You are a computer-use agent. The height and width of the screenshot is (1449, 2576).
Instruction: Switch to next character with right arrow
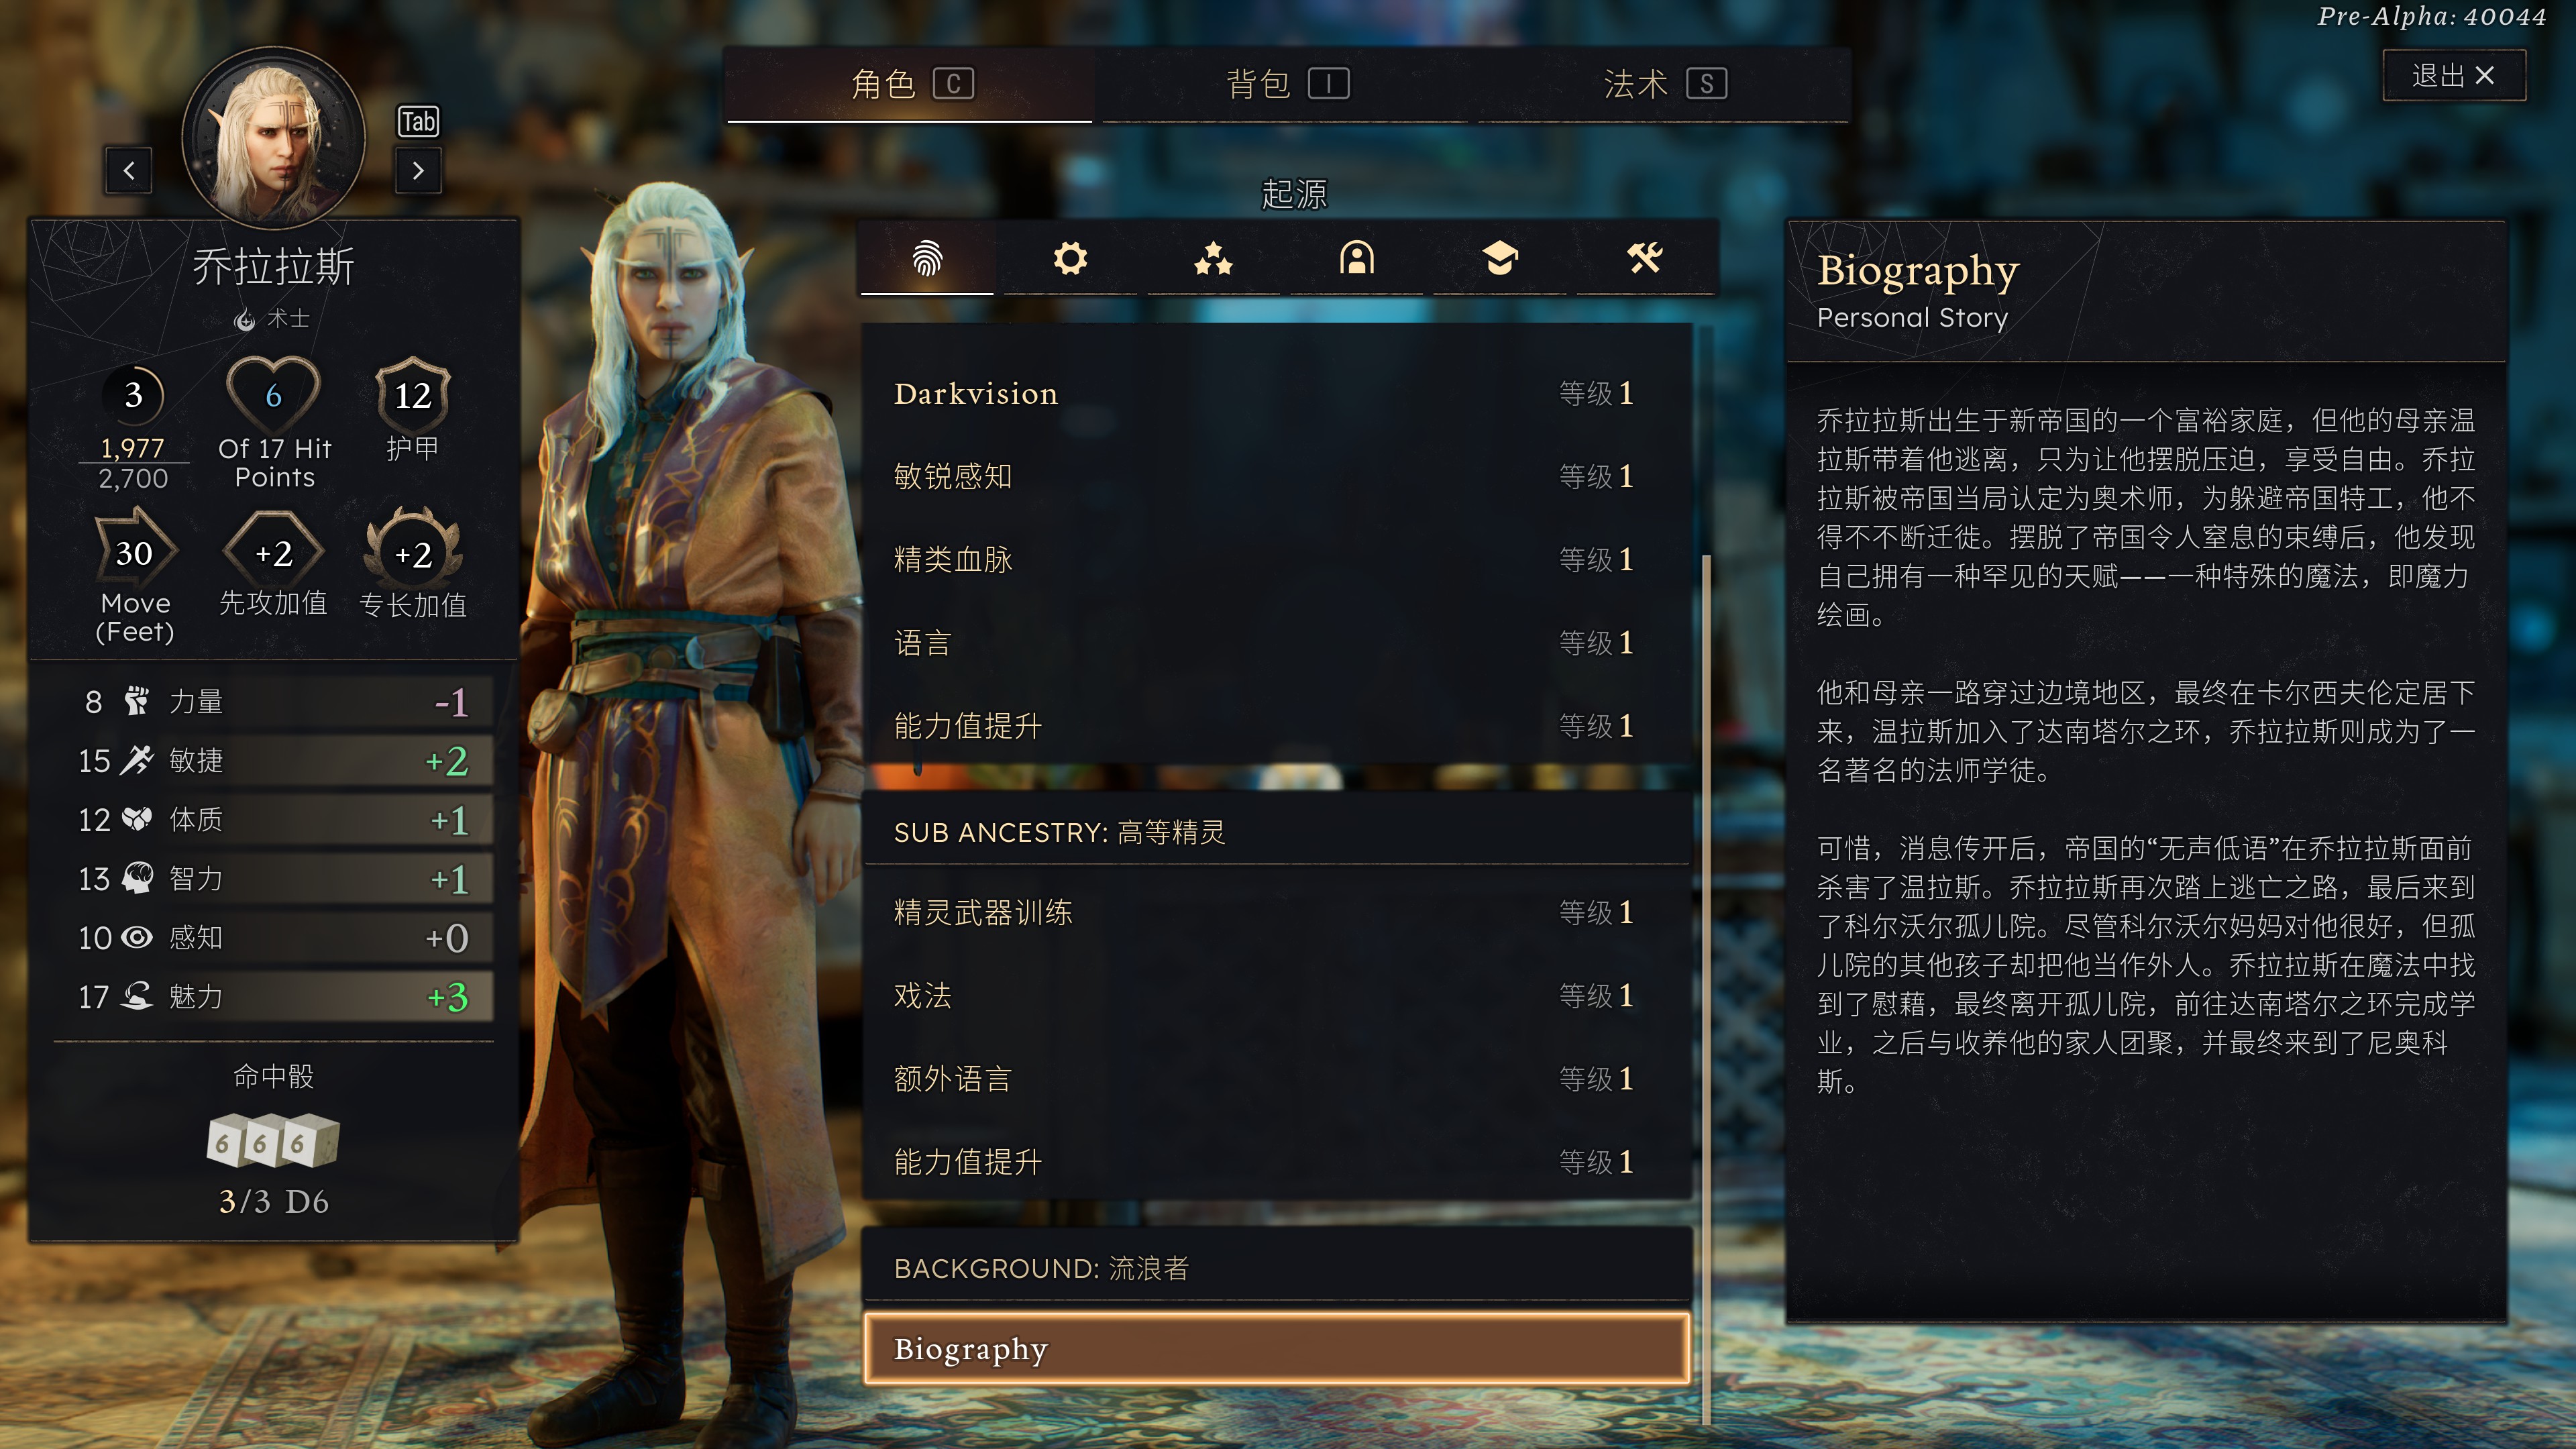(418, 171)
